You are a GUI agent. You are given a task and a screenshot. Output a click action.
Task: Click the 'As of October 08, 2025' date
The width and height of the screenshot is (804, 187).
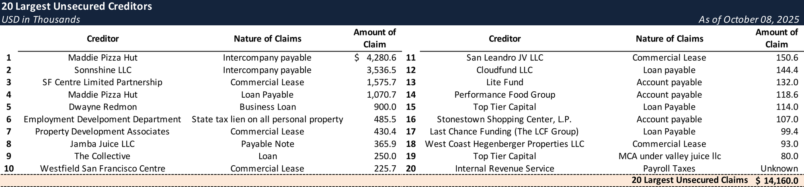click(749, 19)
